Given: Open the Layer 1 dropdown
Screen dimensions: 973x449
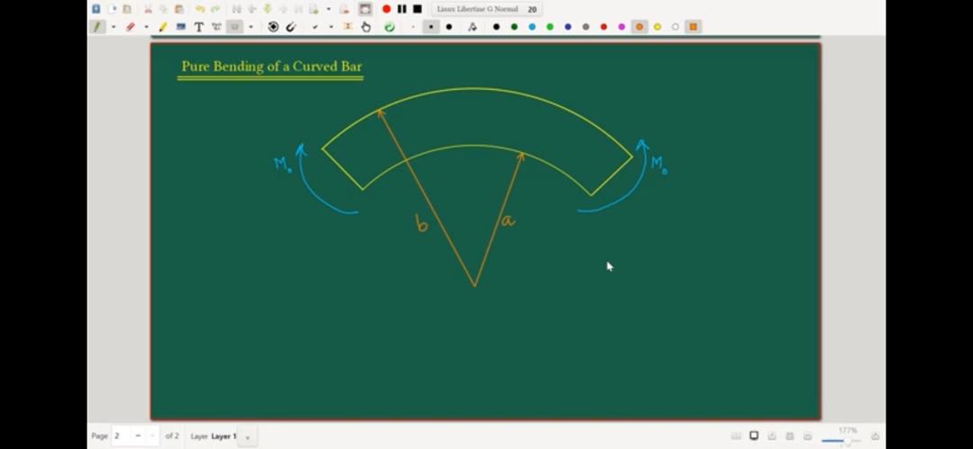Looking at the screenshot, I should click(x=247, y=436).
